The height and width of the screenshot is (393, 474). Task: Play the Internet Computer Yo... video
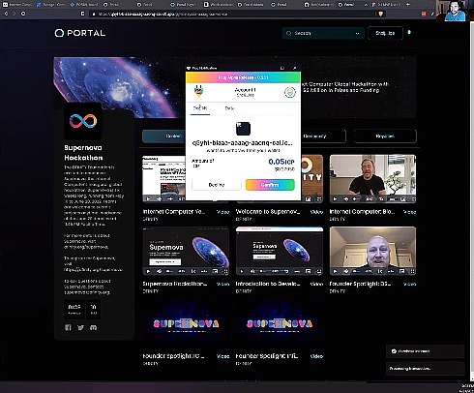[148, 199]
